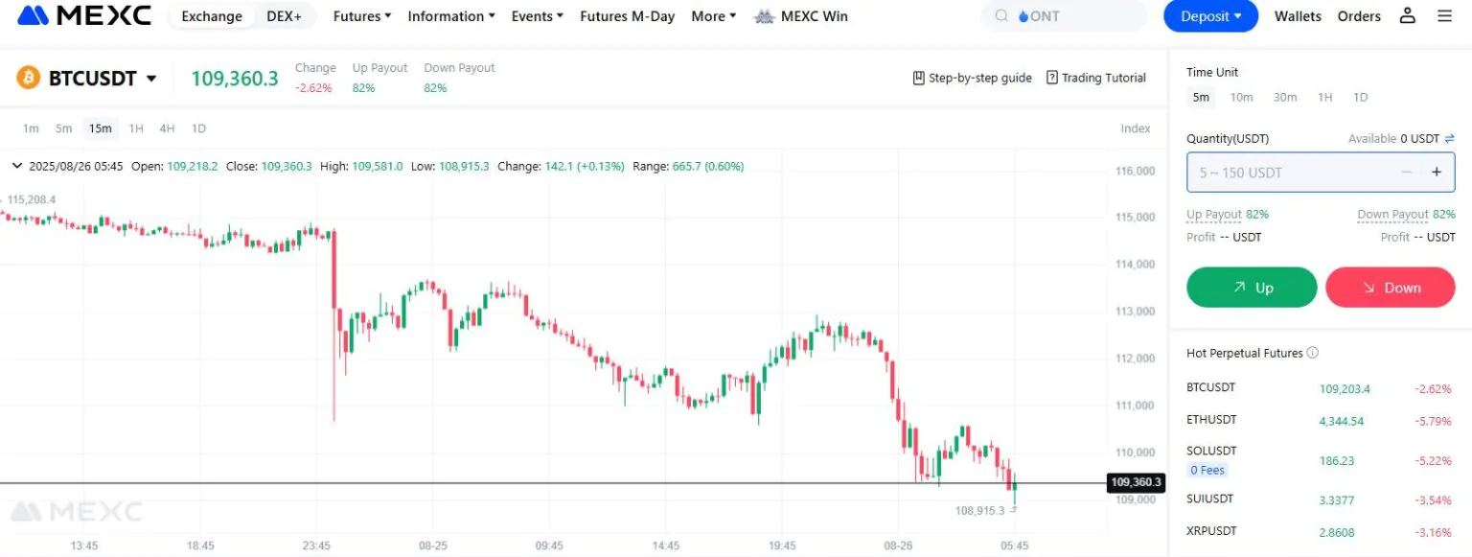Click the info icon beside Hot Perpetual Futures
Viewport: 1472px width, 557px height.
(x=1313, y=353)
